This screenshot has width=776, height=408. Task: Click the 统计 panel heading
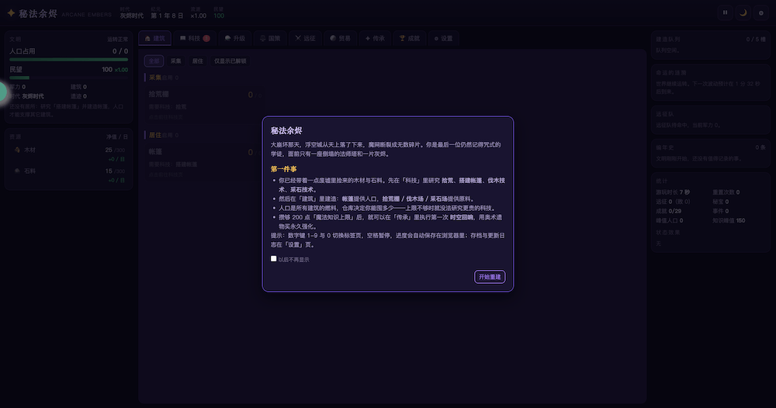click(x=662, y=181)
